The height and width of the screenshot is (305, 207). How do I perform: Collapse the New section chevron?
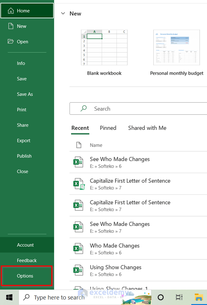[x=63, y=13]
